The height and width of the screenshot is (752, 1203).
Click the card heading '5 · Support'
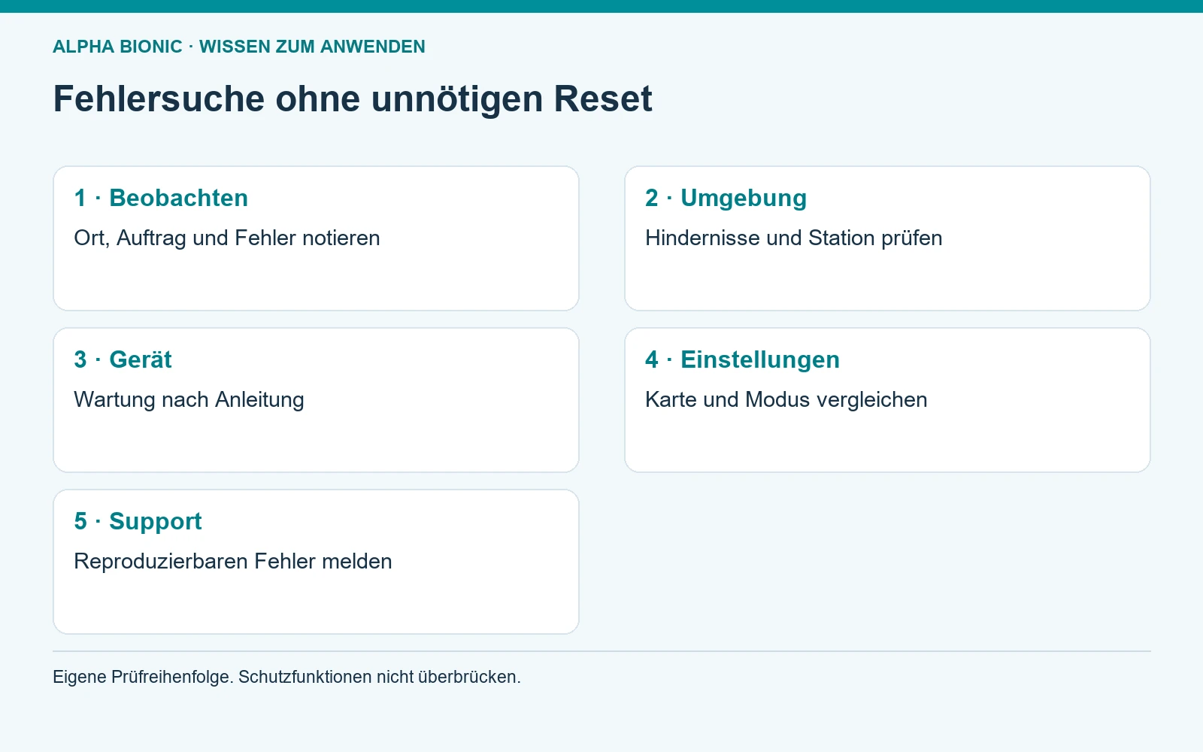(x=138, y=521)
